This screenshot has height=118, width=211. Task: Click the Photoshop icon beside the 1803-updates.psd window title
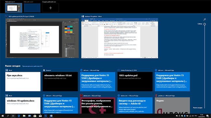tap(6, 16)
